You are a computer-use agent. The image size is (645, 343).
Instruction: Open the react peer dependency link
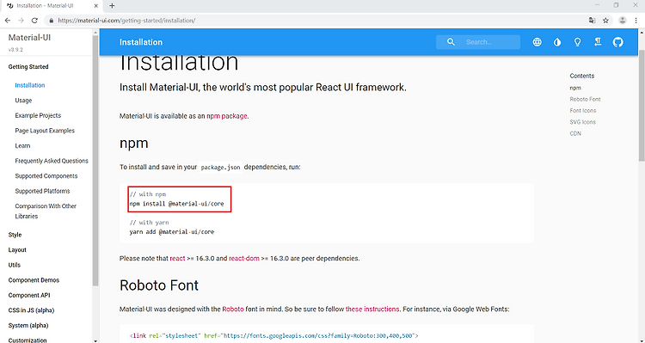point(177,259)
